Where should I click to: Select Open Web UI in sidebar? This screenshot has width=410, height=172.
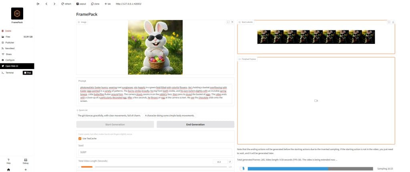coord(17,66)
